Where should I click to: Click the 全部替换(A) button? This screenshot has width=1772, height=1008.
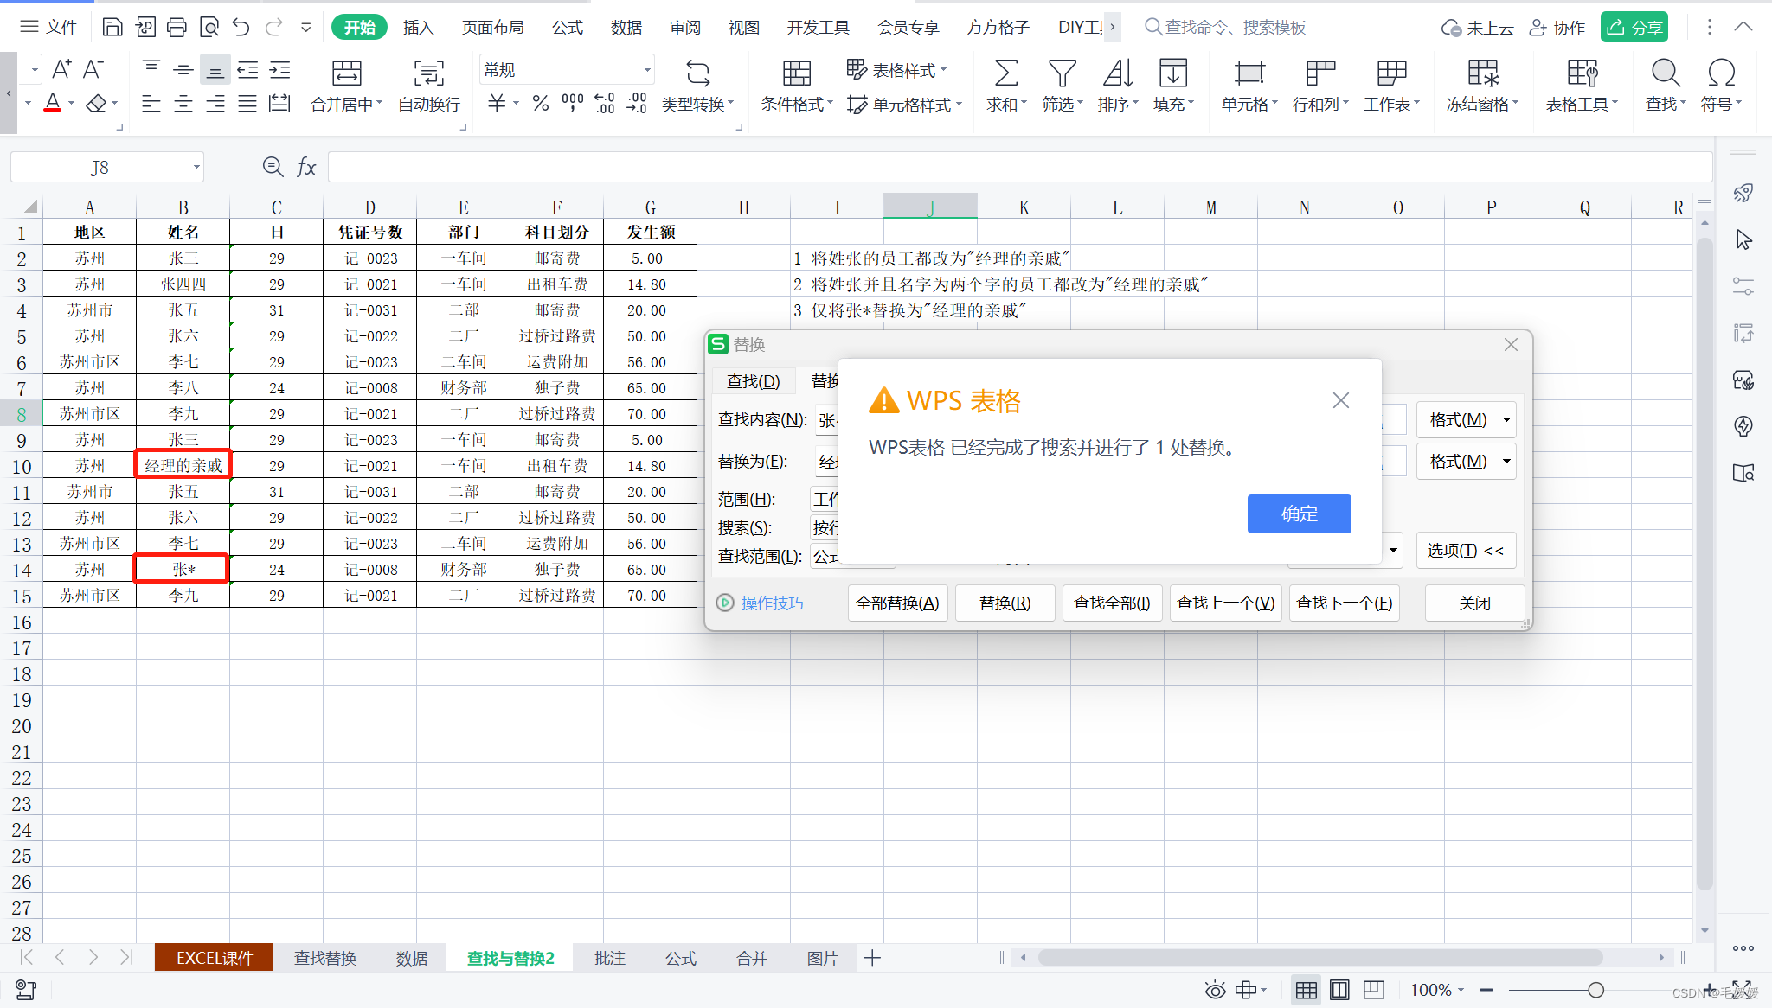click(897, 603)
